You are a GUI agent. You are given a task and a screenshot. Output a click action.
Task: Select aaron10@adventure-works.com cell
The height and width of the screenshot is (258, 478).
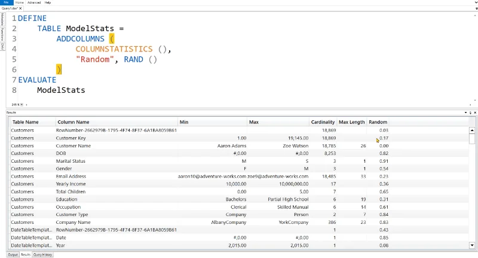212,176
